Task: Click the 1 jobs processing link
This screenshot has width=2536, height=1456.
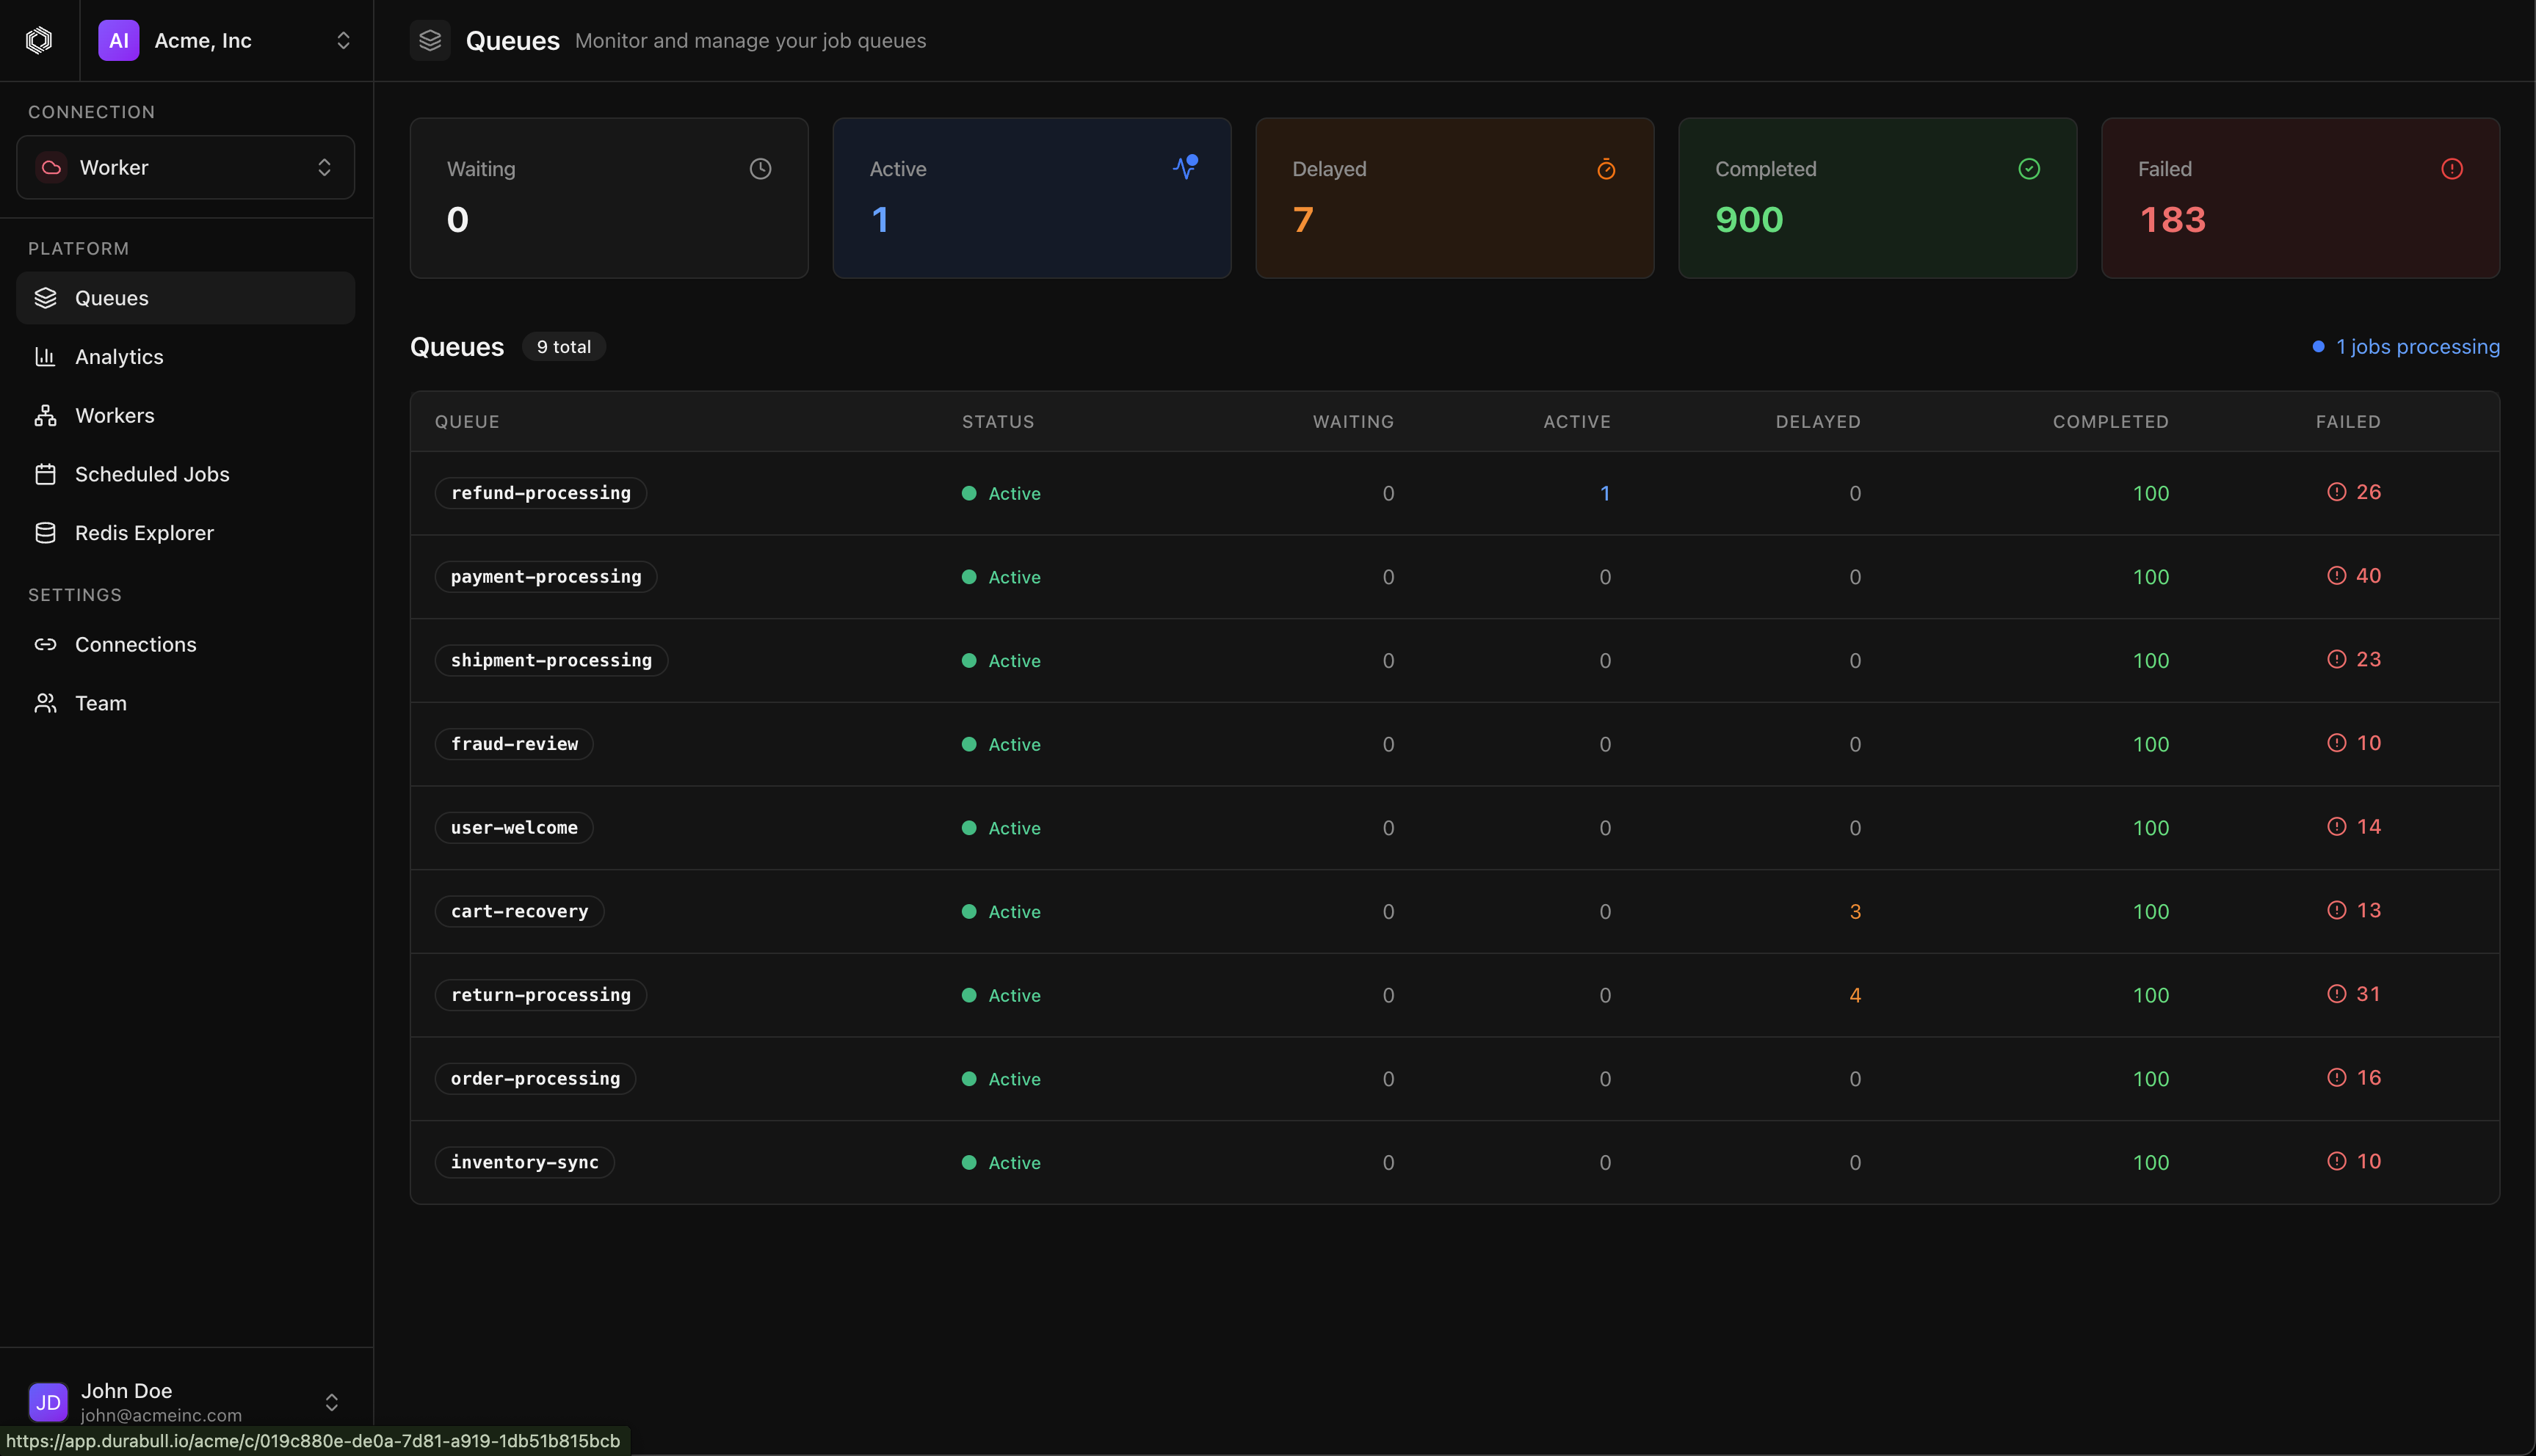Action: (x=2415, y=346)
